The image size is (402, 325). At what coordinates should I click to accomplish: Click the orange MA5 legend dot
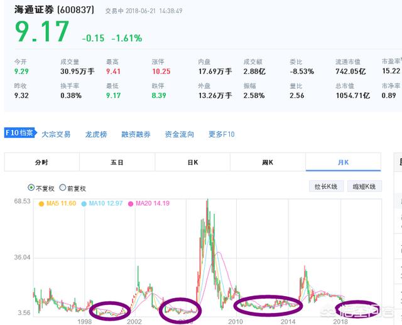41,204
